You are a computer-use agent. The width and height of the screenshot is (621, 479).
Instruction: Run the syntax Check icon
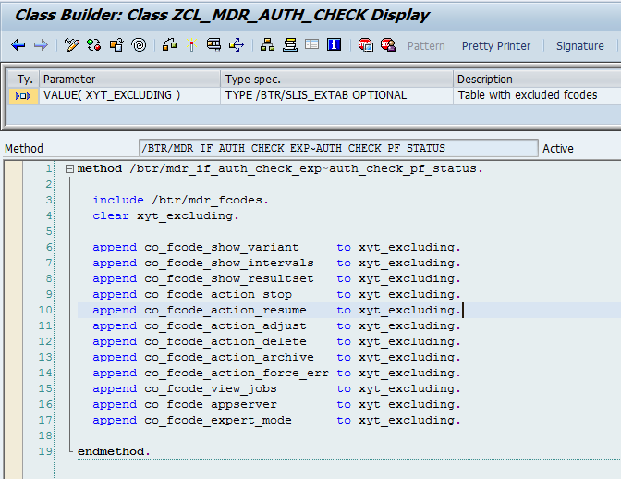[169, 45]
